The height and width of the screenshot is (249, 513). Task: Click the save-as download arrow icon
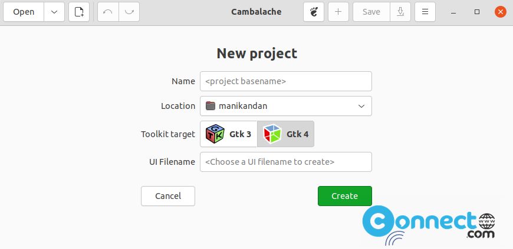(x=400, y=12)
